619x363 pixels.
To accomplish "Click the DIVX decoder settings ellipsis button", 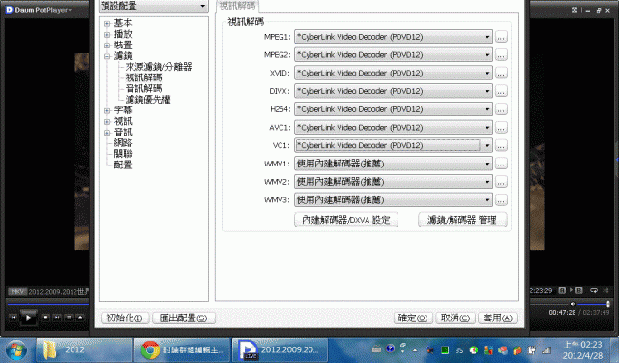I will click(x=501, y=91).
